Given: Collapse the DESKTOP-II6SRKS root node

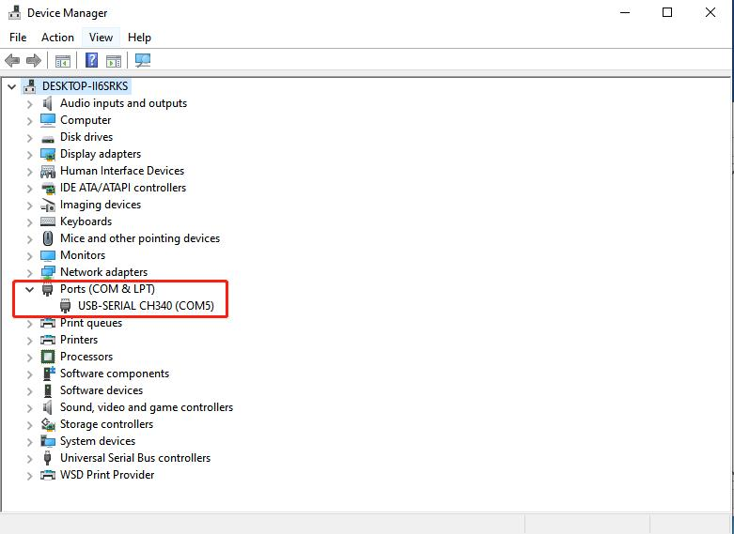Looking at the screenshot, I should point(11,86).
